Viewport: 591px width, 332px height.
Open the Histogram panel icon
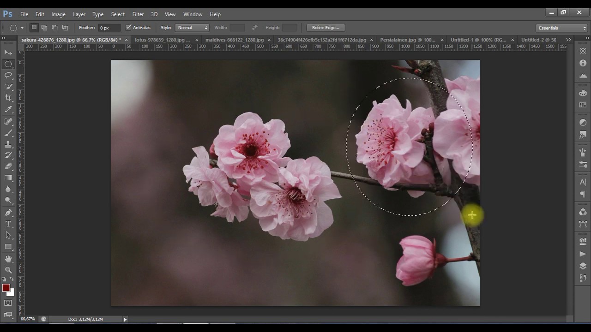[x=583, y=75]
